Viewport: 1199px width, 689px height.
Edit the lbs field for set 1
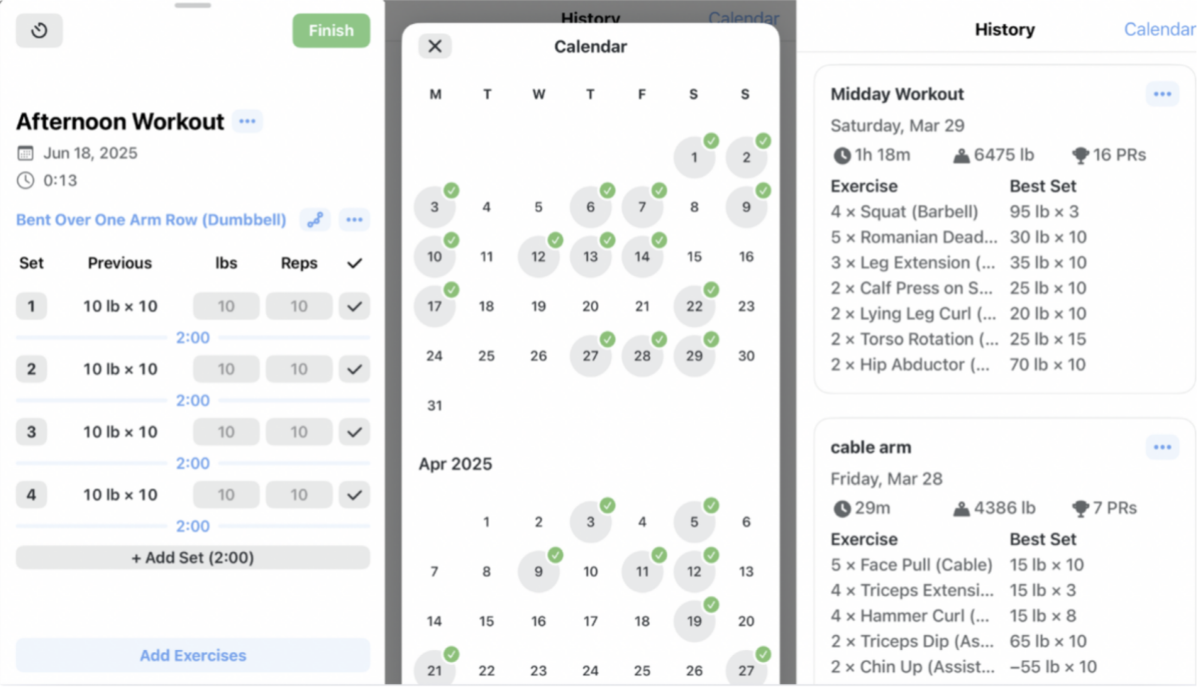(226, 306)
